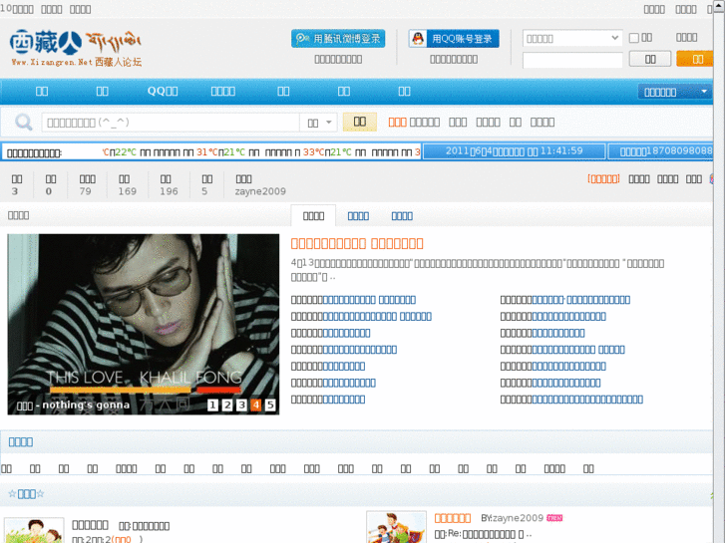The width and height of the screenshot is (725, 543).
Task: Open the orange headline article title
Action: tap(357, 243)
